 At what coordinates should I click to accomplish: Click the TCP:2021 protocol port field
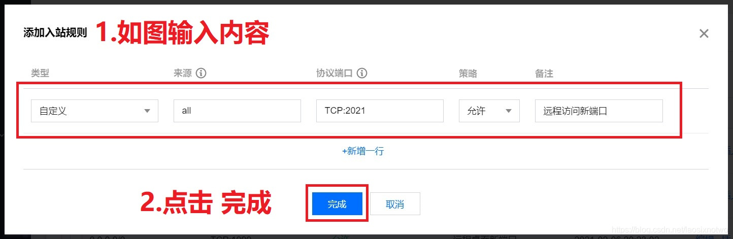point(380,111)
